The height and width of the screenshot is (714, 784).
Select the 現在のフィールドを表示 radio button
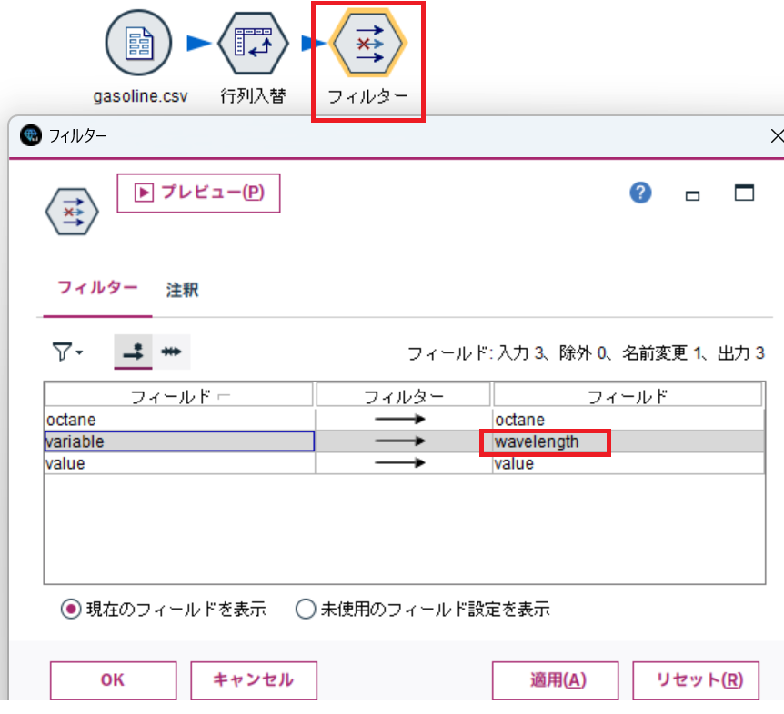click(x=71, y=610)
